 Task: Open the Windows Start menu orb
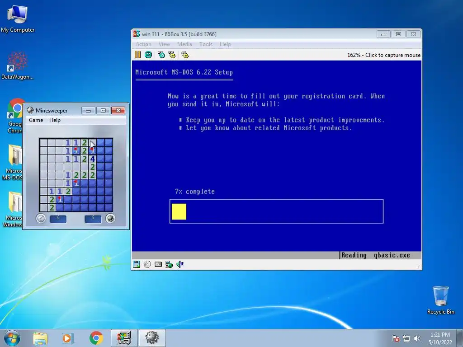tap(12, 338)
